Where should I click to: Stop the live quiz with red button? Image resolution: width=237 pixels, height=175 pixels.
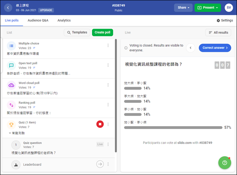[100, 124]
